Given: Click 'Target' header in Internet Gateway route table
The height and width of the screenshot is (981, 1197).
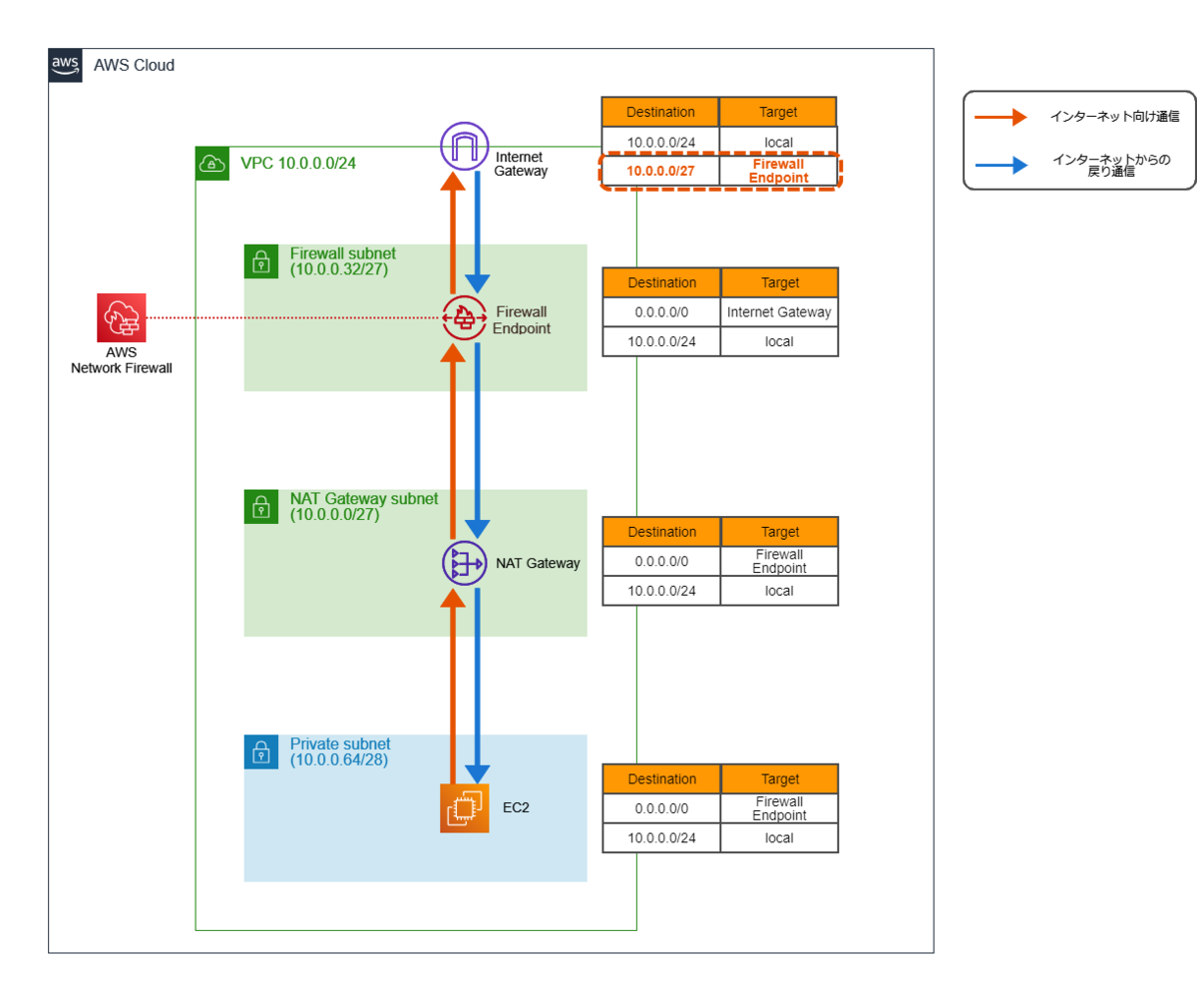Looking at the screenshot, I should coord(778,112).
